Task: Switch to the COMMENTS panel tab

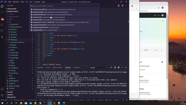Action: pyautogui.click(x=77, y=67)
